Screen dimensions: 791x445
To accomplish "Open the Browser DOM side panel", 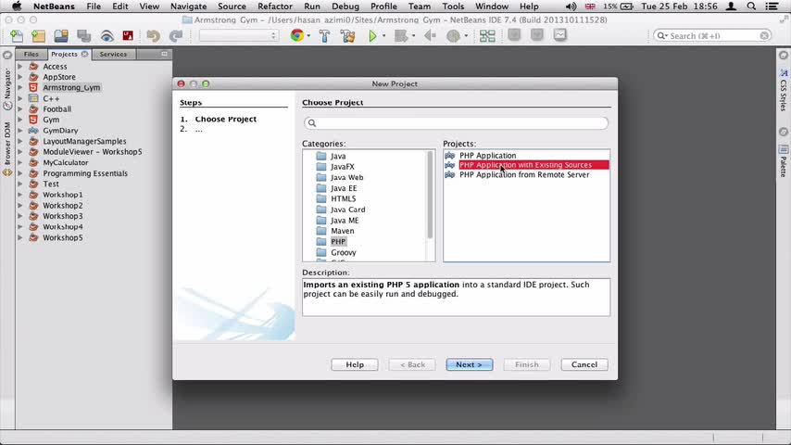I will click(x=7, y=144).
